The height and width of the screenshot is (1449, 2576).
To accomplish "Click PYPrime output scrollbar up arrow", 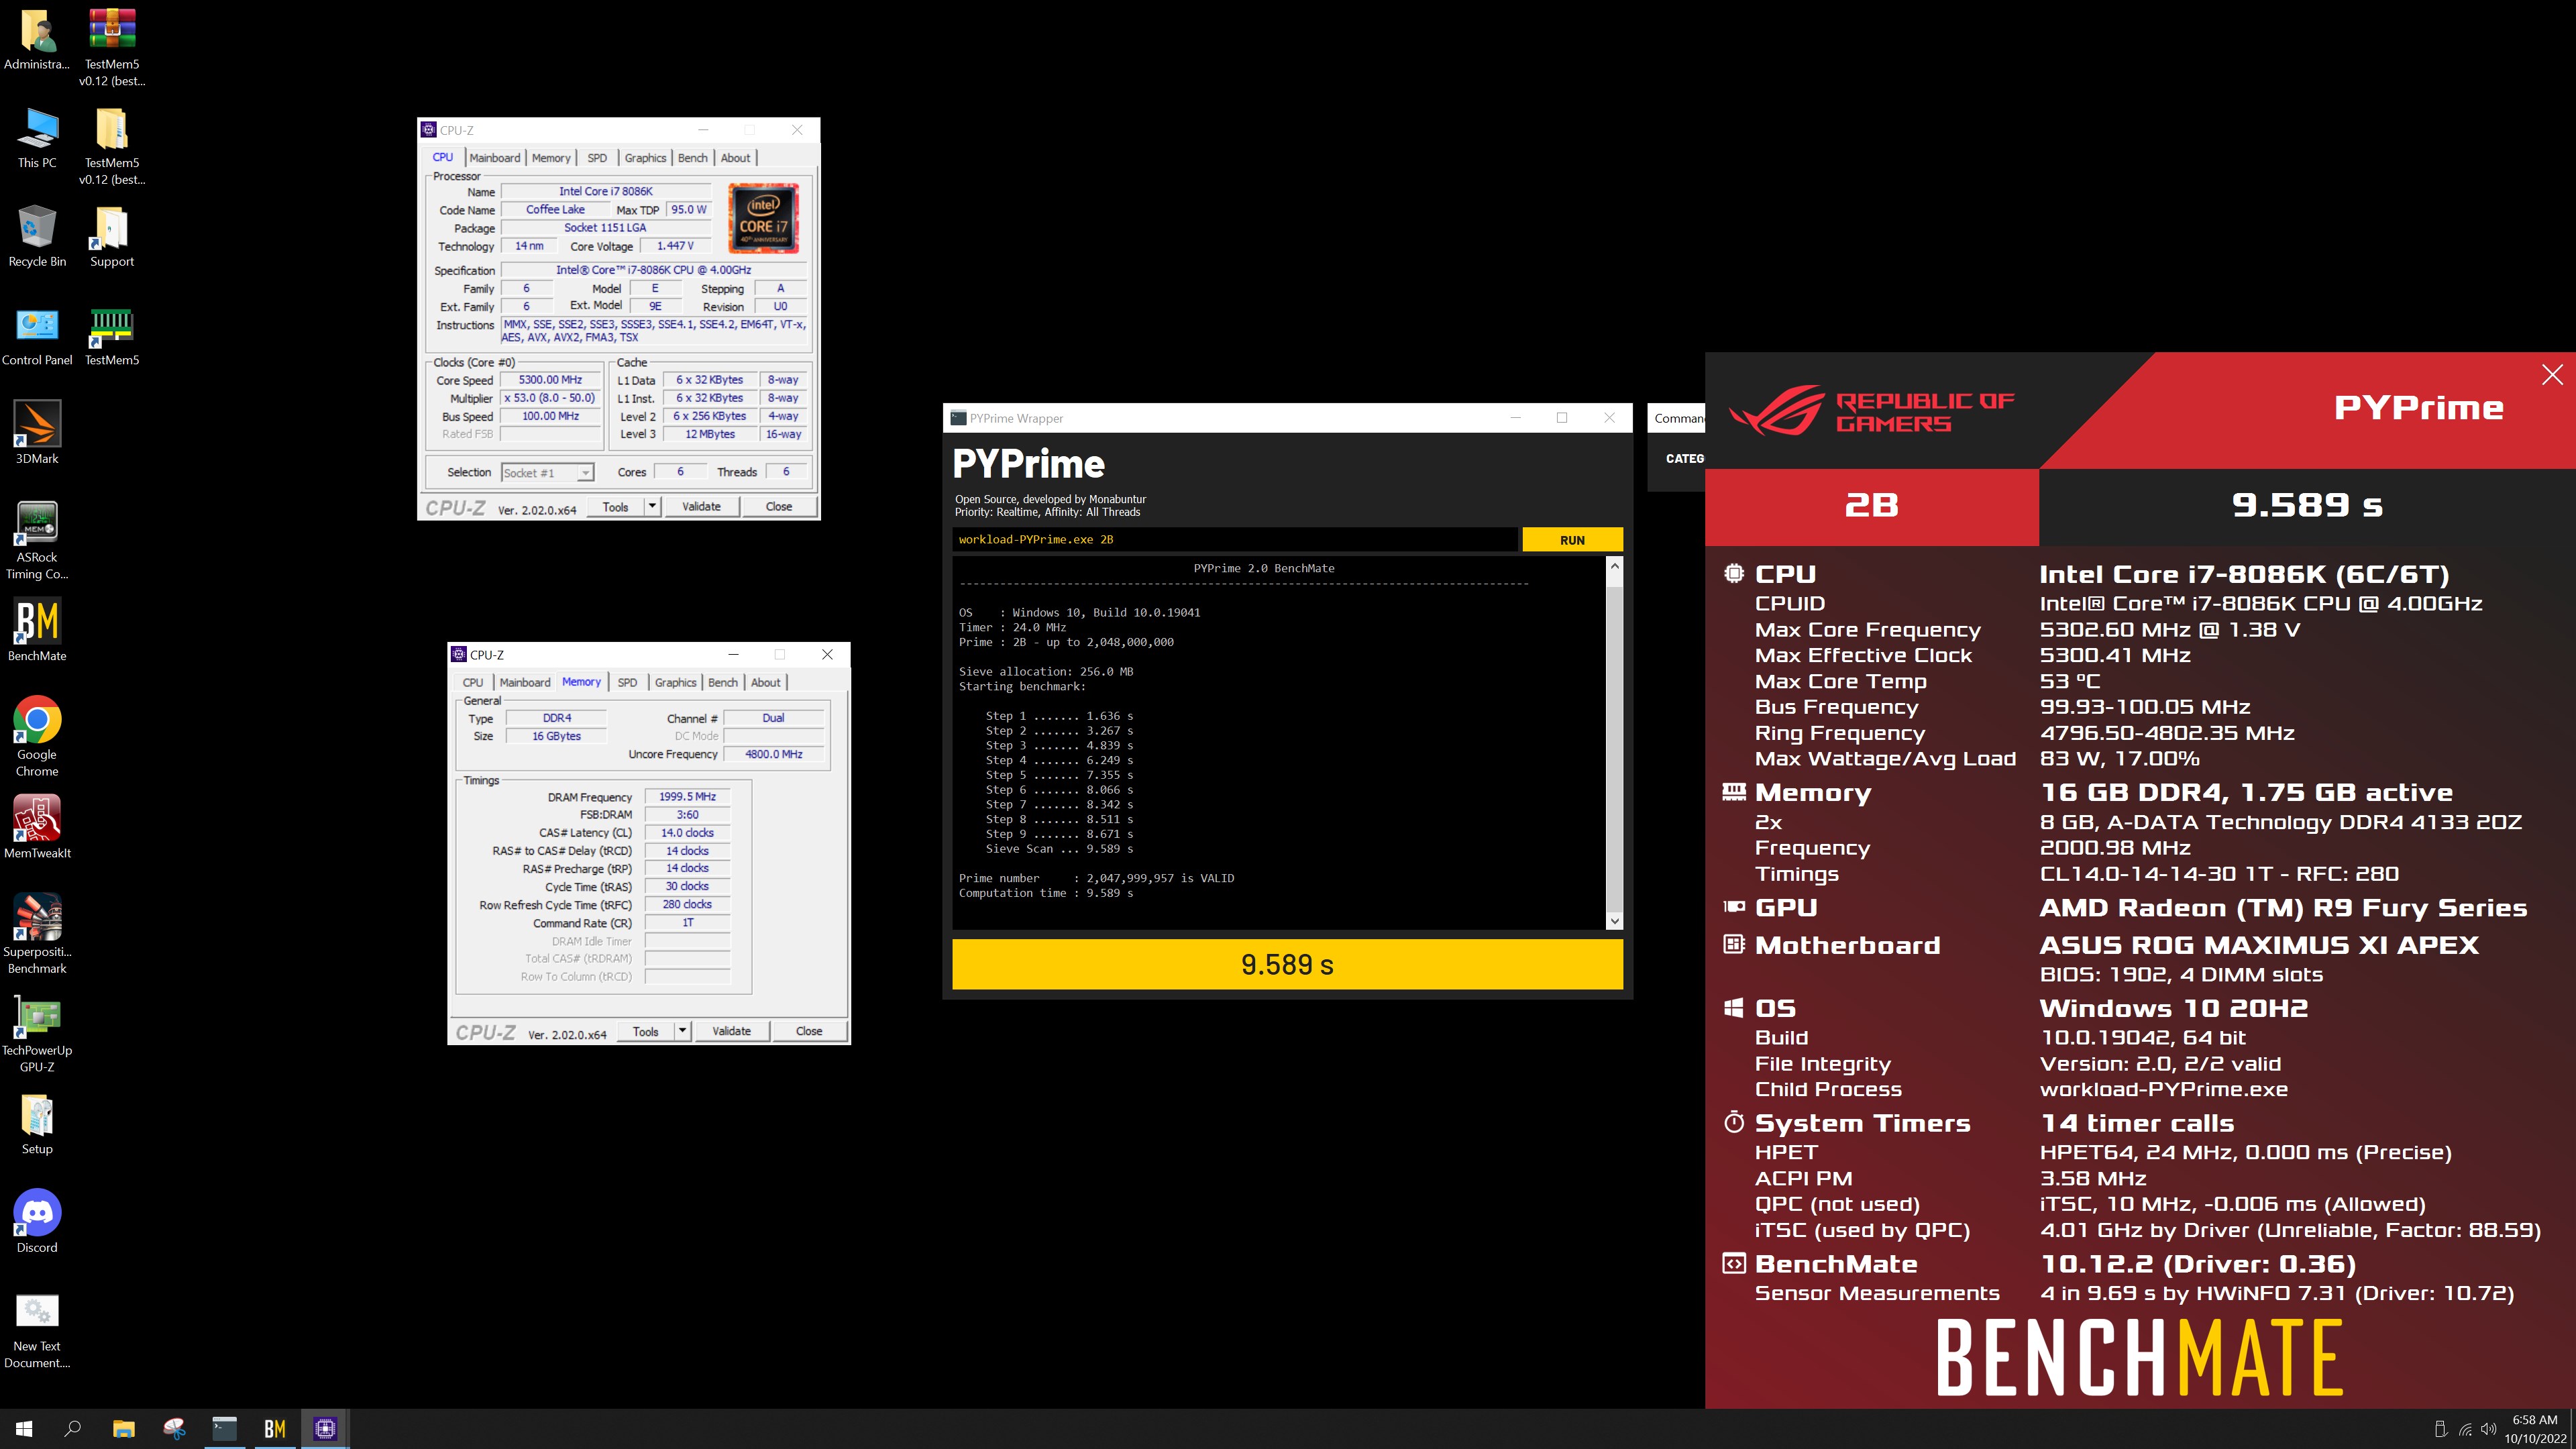I will [1614, 566].
